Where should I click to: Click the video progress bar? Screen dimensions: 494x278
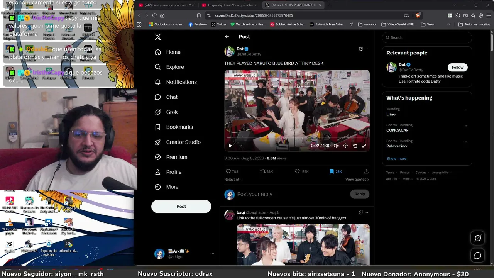[297, 138]
